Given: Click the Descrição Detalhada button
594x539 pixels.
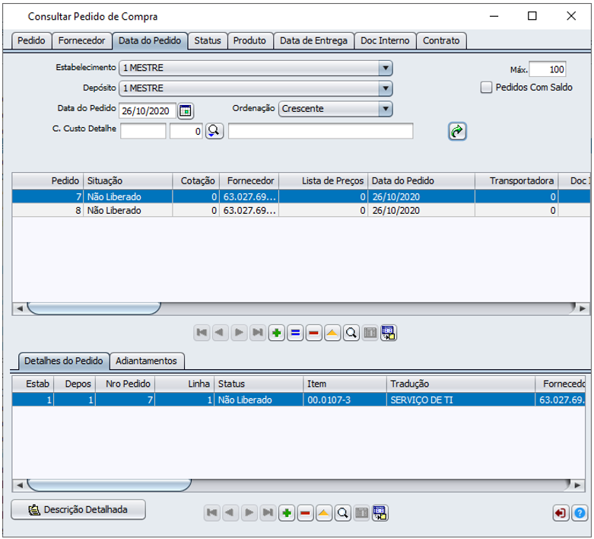Looking at the screenshot, I should pos(78,509).
